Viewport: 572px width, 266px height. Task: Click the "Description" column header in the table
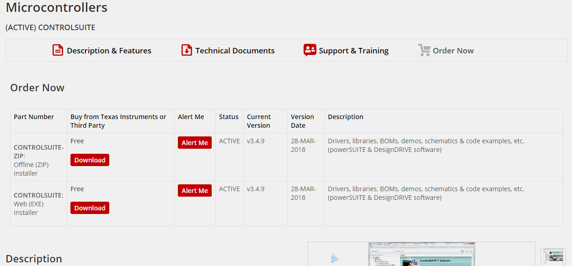pos(346,117)
